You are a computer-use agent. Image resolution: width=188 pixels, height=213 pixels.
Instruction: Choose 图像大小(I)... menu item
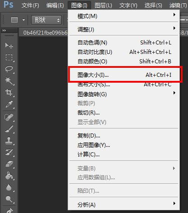124,75
